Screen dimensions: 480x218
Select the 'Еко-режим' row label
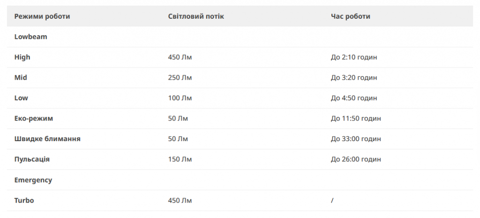[x=34, y=119]
